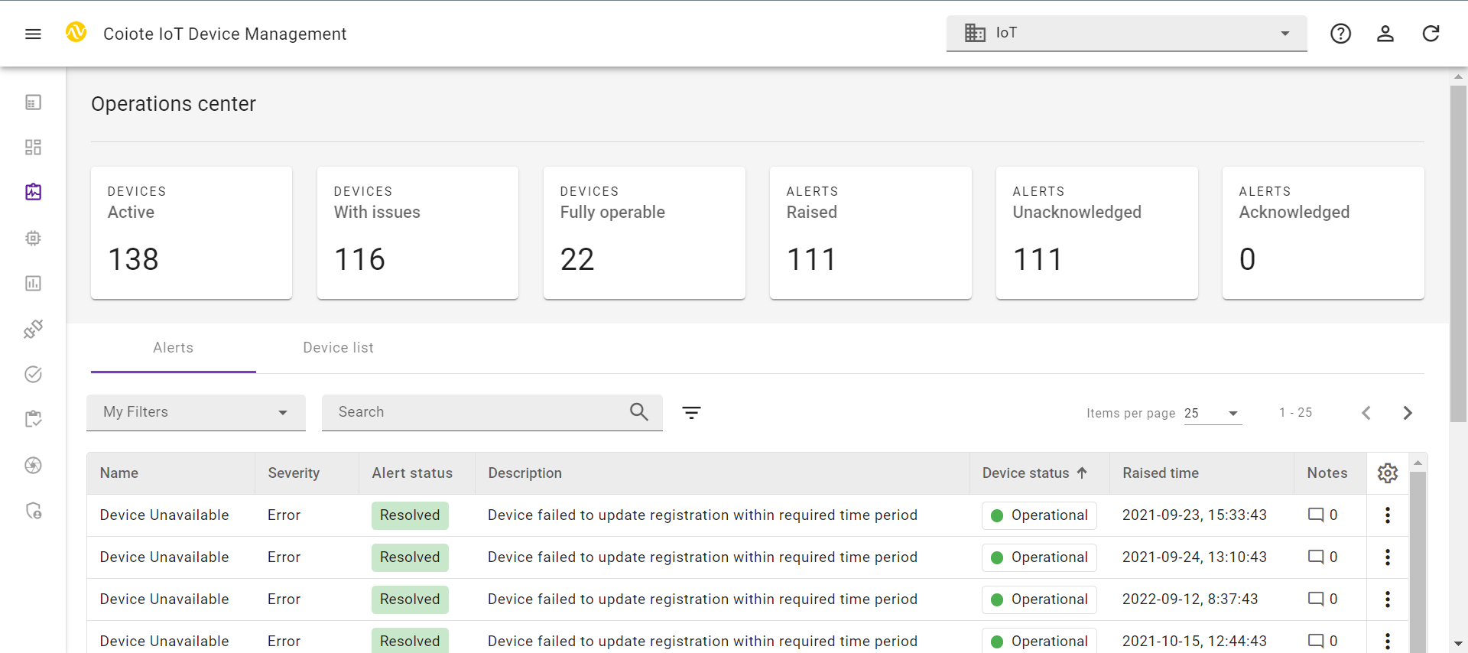Open notes for alert raised 2021-09-23
The height and width of the screenshot is (653, 1468).
pyautogui.click(x=1322, y=515)
